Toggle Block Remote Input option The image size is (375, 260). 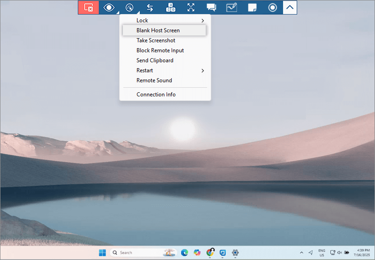(x=160, y=50)
